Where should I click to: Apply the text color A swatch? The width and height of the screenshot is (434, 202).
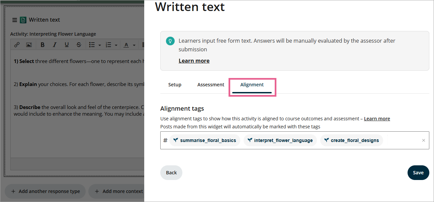click(x=126, y=45)
